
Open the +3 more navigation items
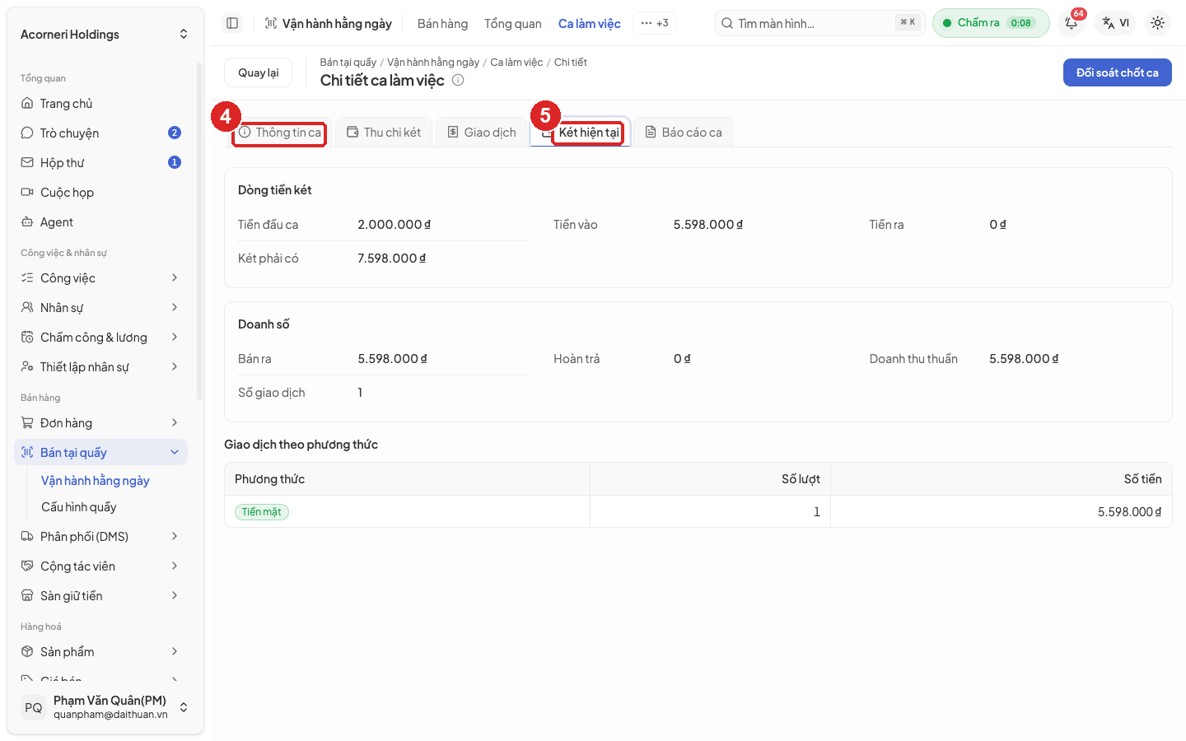tap(655, 23)
